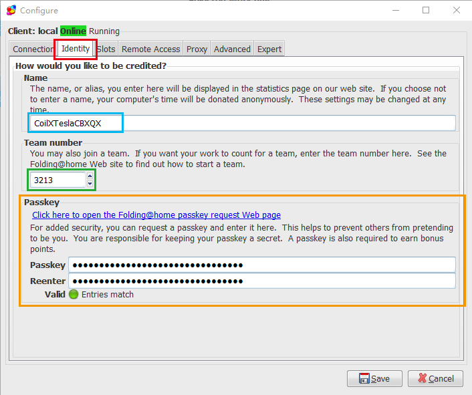472x395 pixels.
Task: Click the green Valid indicator light
Action: coord(74,294)
